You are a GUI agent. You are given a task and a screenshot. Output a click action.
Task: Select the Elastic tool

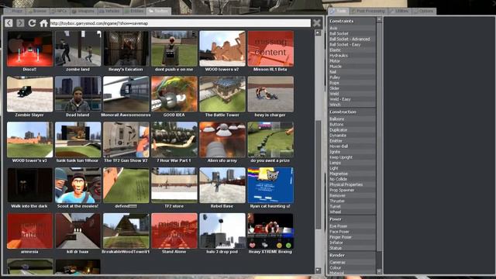pos(352,50)
